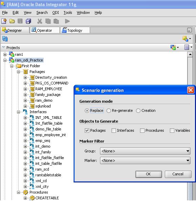Viewport: 196px width, 201px height.
Task: Check the Interfaces checkbox
Action: pos(114,130)
